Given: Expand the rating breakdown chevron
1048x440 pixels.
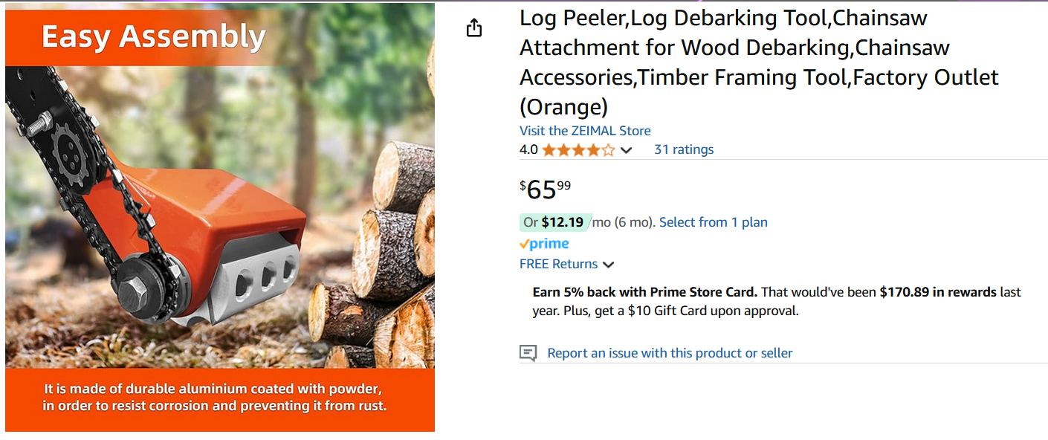Looking at the screenshot, I should 627,151.
